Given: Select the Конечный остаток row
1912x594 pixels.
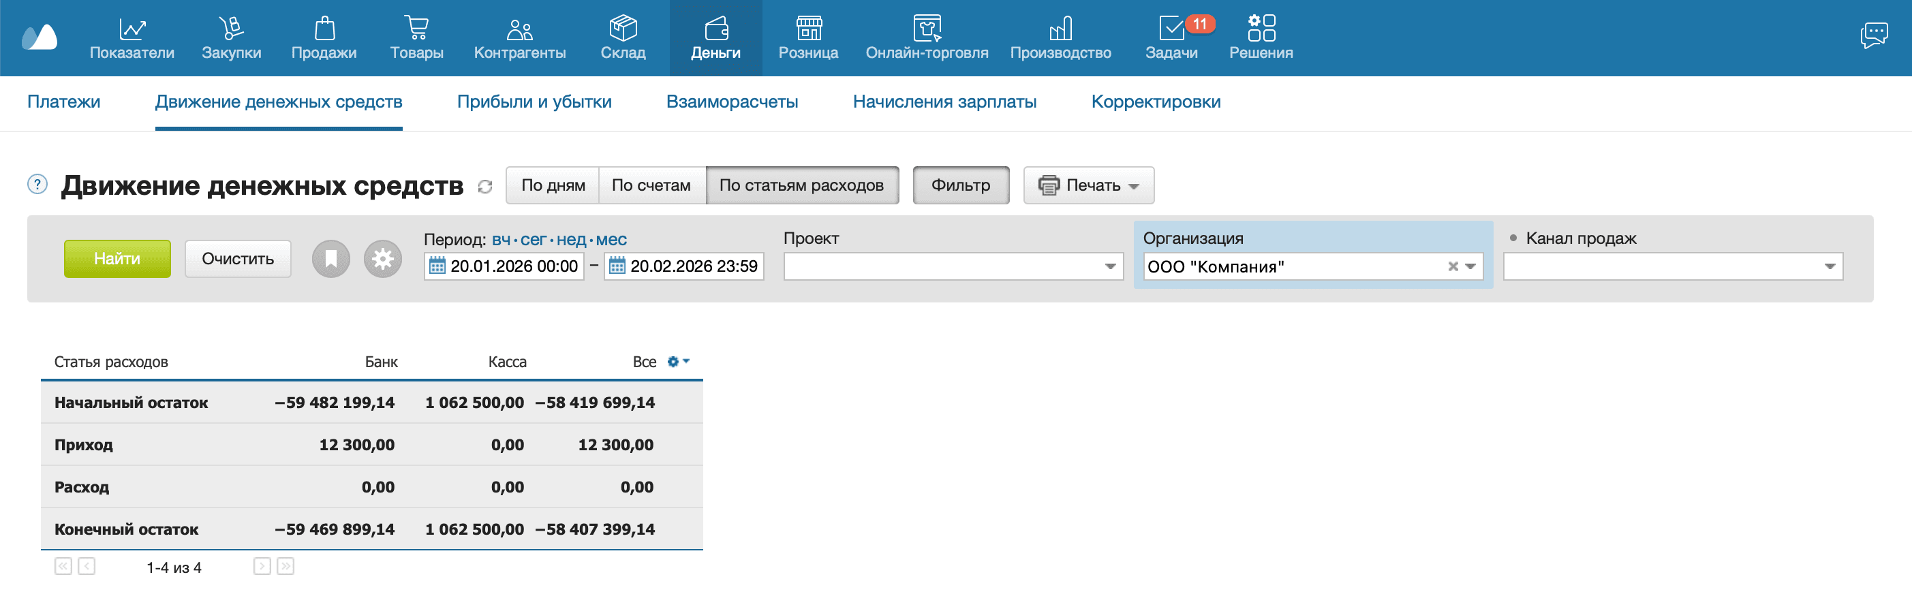Looking at the screenshot, I should pyautogui.click(x=372, y=529).
